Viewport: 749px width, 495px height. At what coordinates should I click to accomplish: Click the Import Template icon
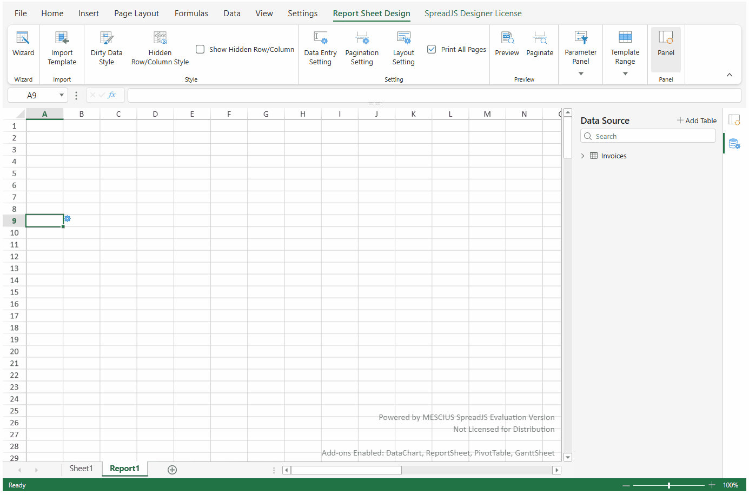[x=62, y=38]
